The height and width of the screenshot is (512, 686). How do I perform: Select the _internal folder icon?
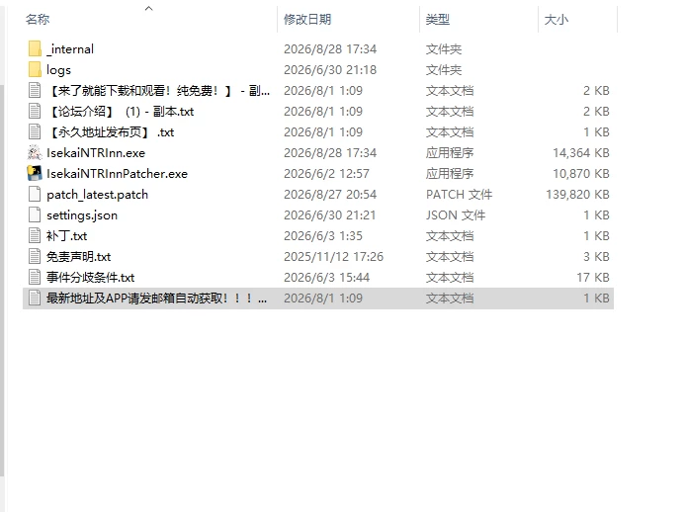tap(35, 49)
